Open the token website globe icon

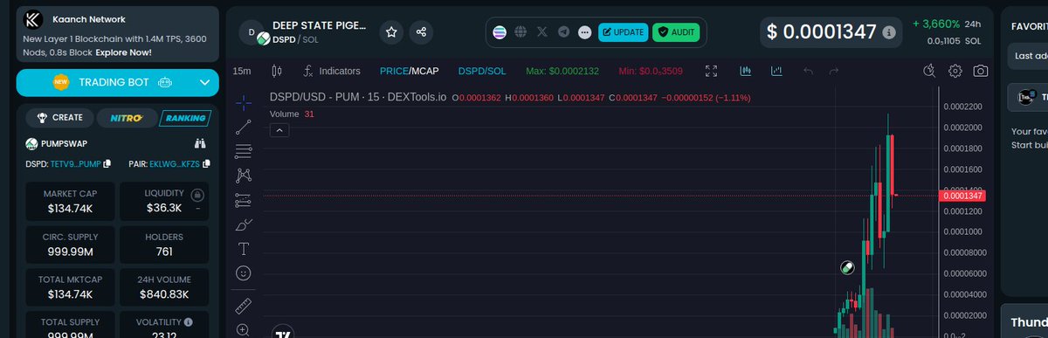[521, 32]
